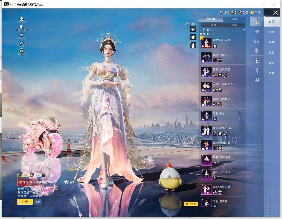Open the 收藏家 gold badge icon
The width and height of the screenshot is (282, 219).
(22, 51)
